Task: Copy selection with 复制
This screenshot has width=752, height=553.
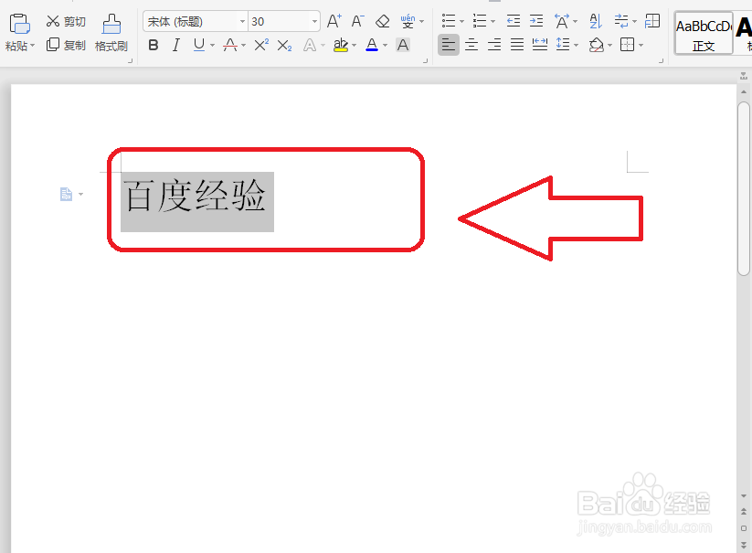Action: click(66, 45)
